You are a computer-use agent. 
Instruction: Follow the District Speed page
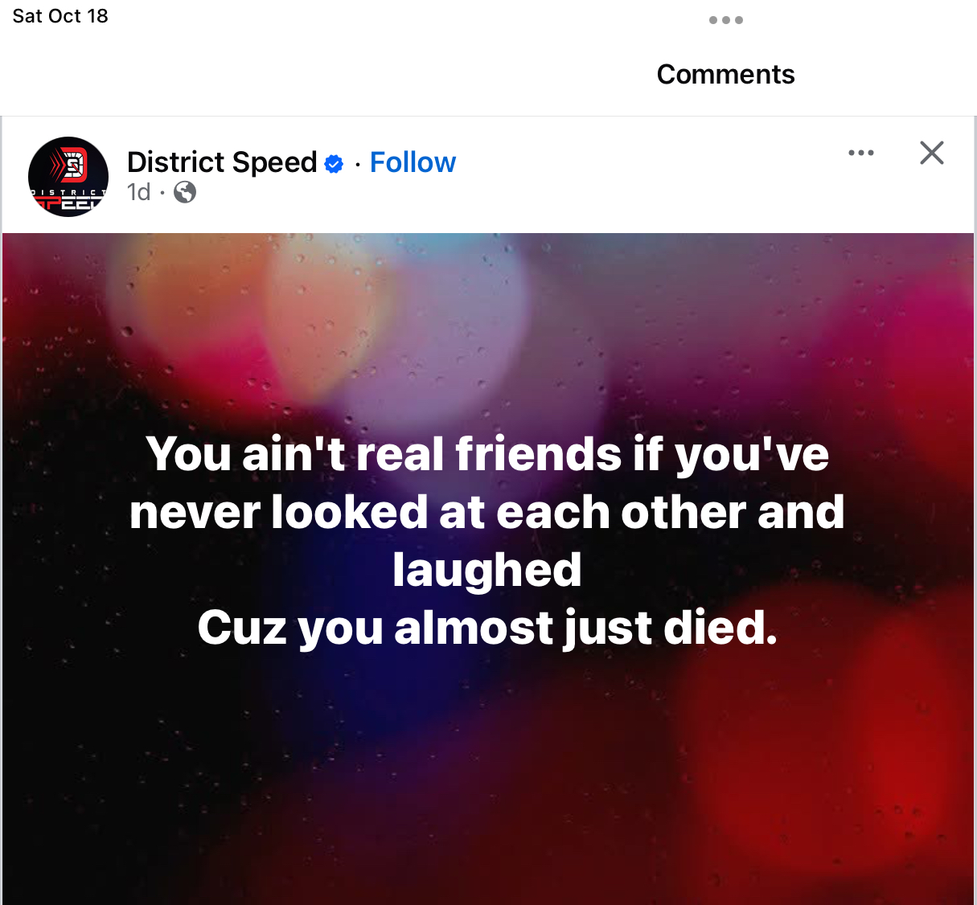point(413,162)
